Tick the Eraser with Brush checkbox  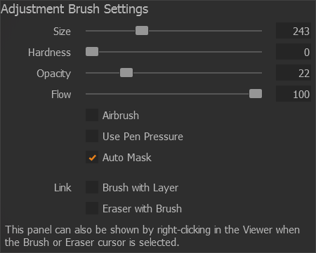pos(92,208)
